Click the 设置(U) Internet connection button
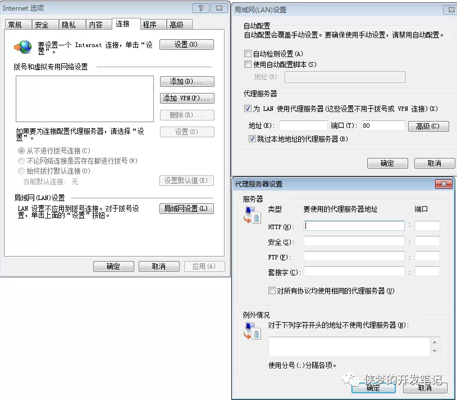Image resolution: width=457 pixels, height=400 pixels. tap(186, 44)
